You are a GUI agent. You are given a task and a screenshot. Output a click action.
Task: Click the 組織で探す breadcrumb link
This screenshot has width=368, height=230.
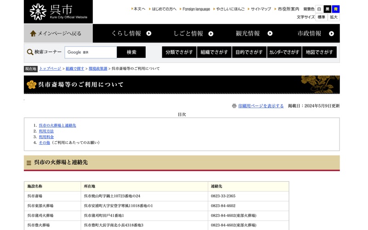pos(75,69)
